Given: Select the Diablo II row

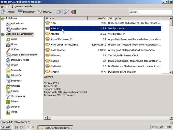Looking at the screenshot, I should (103, 61).
